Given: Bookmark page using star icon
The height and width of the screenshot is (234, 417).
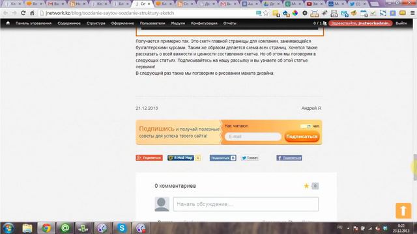Looking at the screenshot, I should click(x=266, y=13).
